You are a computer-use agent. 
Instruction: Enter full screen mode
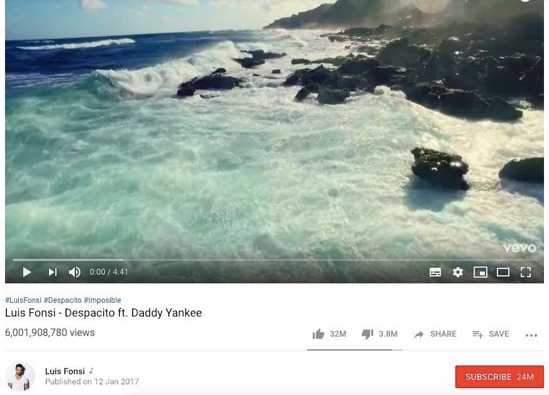tap(526, 272)
